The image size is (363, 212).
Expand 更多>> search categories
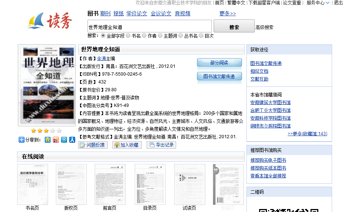click(227, 13)
